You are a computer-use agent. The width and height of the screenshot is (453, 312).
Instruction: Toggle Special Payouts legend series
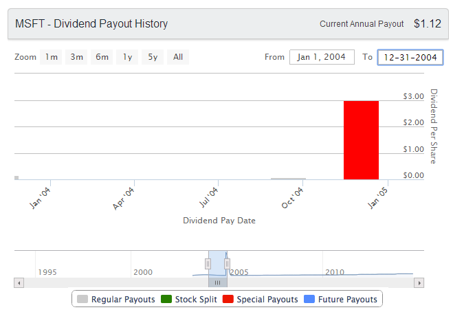[x=261, y=300]
